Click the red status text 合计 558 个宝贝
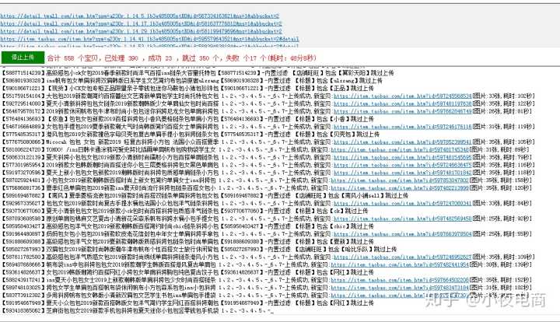Viewport: 560px width, 322px height. (74, 58)
